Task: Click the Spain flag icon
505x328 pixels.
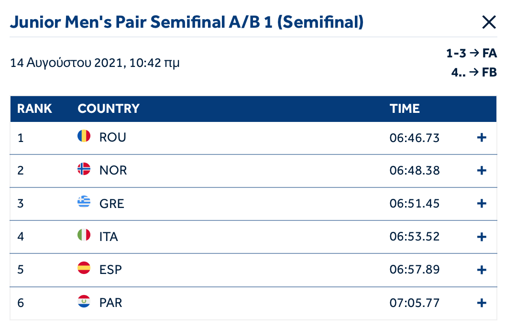Action: [x=84, y=269]
